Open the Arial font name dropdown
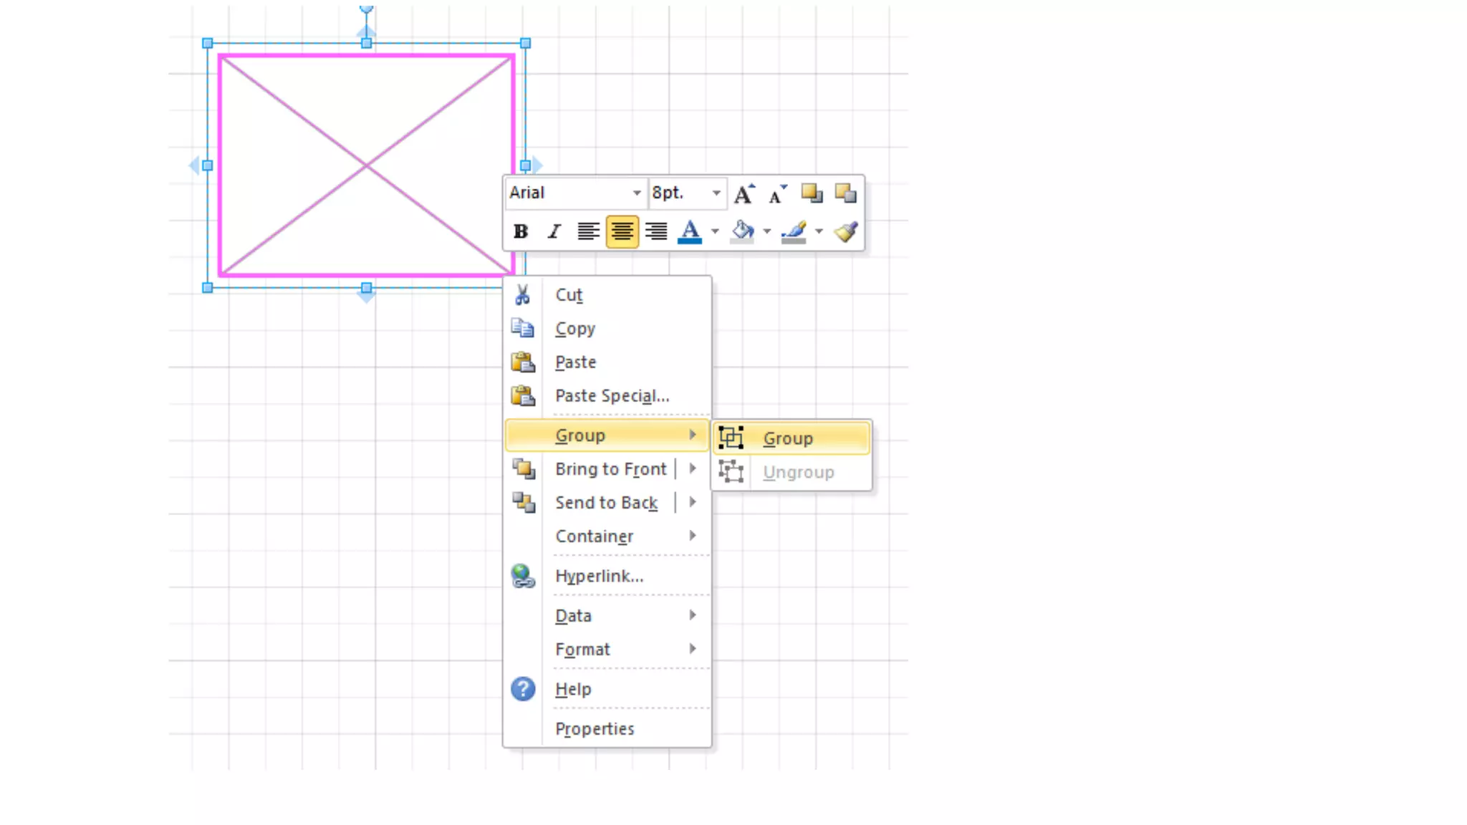1467x825 pixels. (636, 193)
